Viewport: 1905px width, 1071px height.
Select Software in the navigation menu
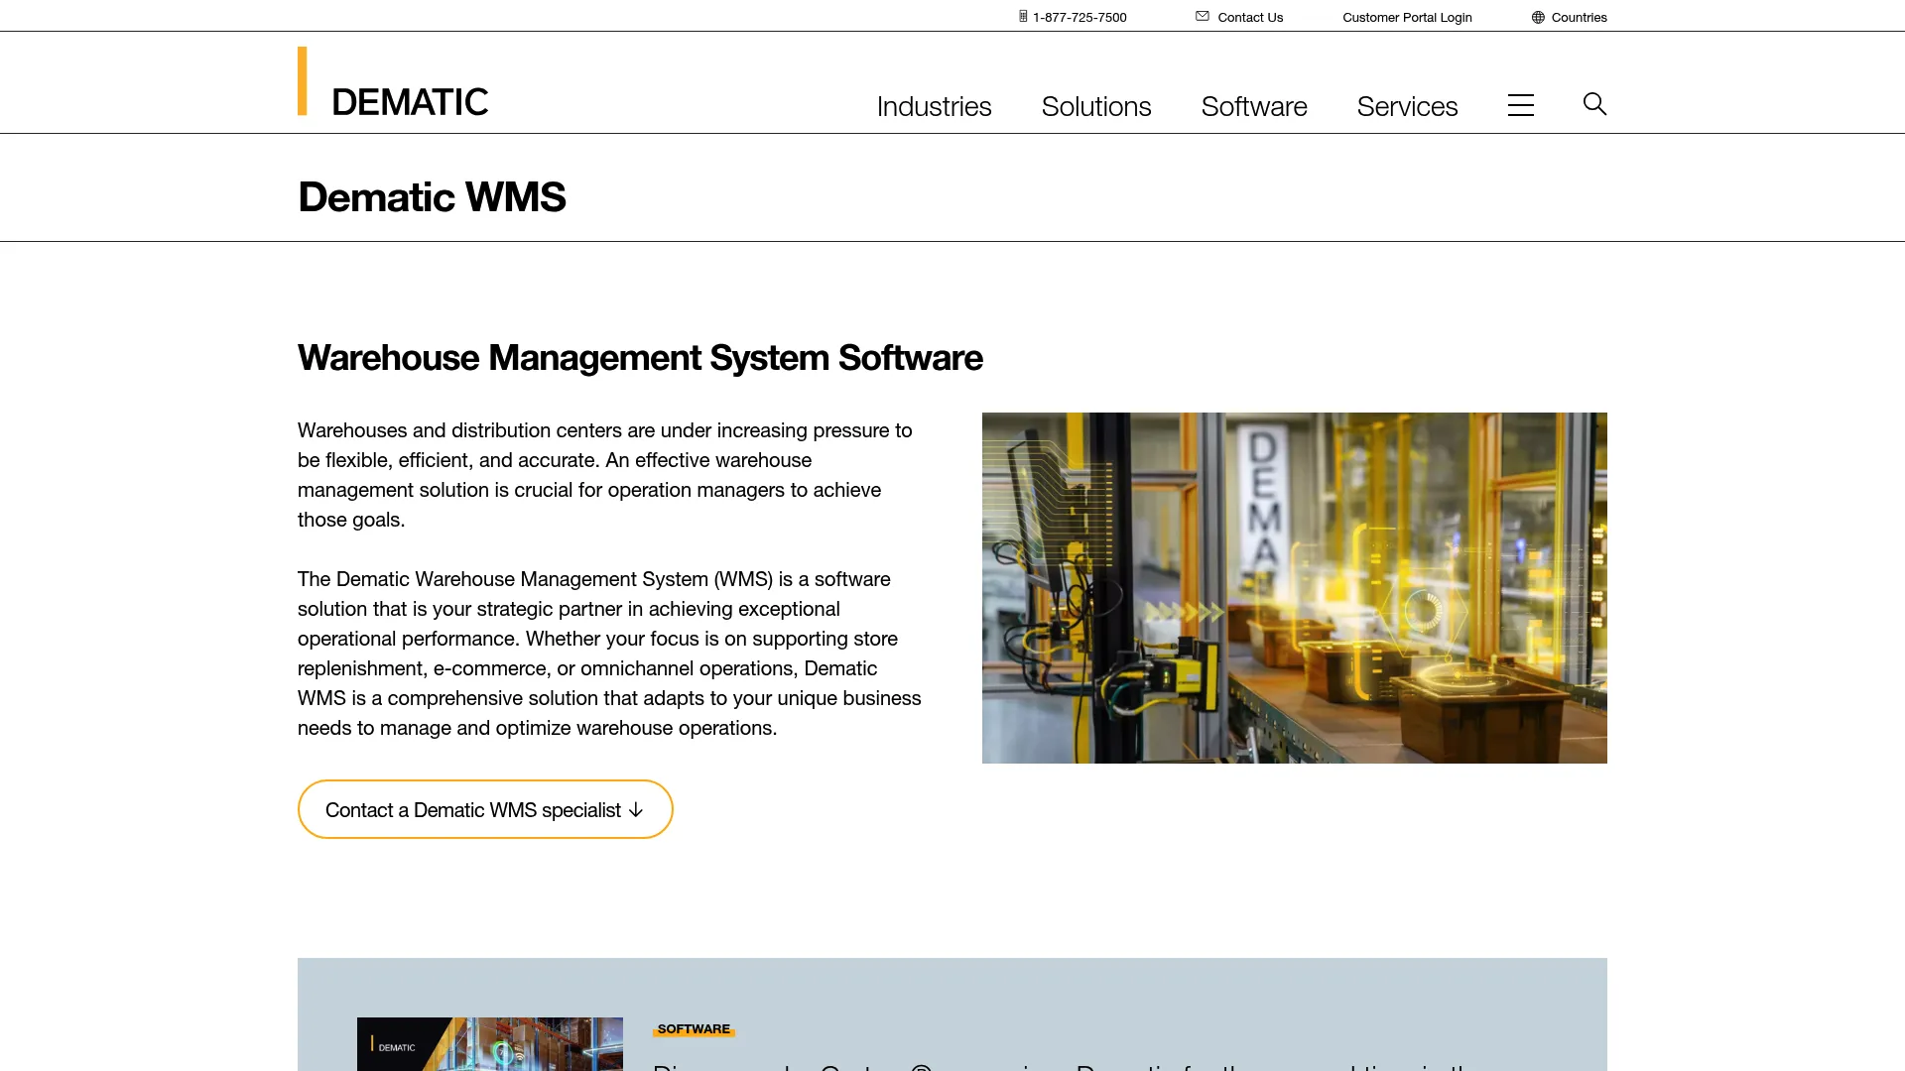click(x=1253, y=106)
